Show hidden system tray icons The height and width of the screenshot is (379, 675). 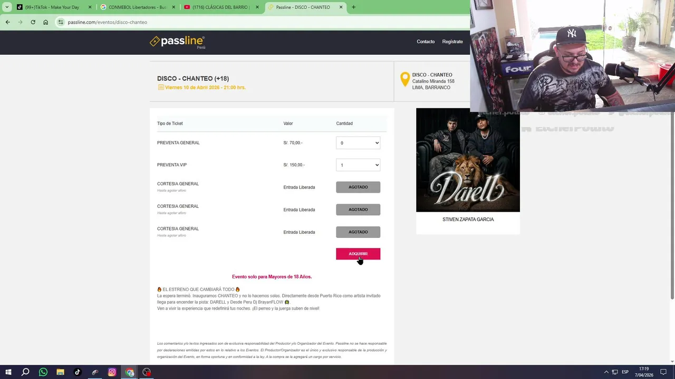pyautogui.click(x=606, y=372)
